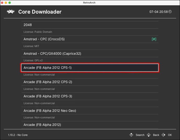Click the [#] installed marker on CrocoDS
This screenshot has width=180, height=140.
pos(154,39)
